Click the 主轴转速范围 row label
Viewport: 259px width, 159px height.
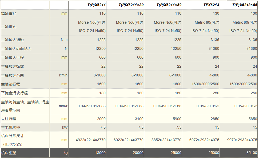(12, 75)
